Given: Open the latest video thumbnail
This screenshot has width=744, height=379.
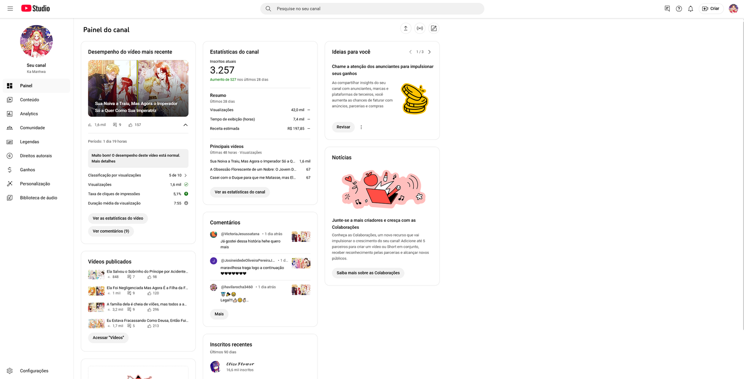Looking at the screenshot, I should (138, 88).
